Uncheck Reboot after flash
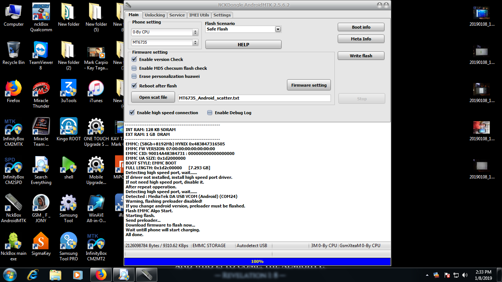The height and width of the screenshot is (282, 502). coord(134,86)
